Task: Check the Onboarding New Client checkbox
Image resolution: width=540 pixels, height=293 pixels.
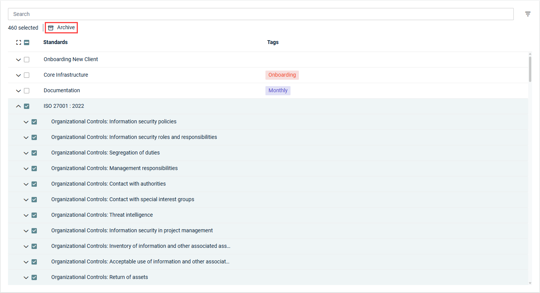Action: [27, 60]
